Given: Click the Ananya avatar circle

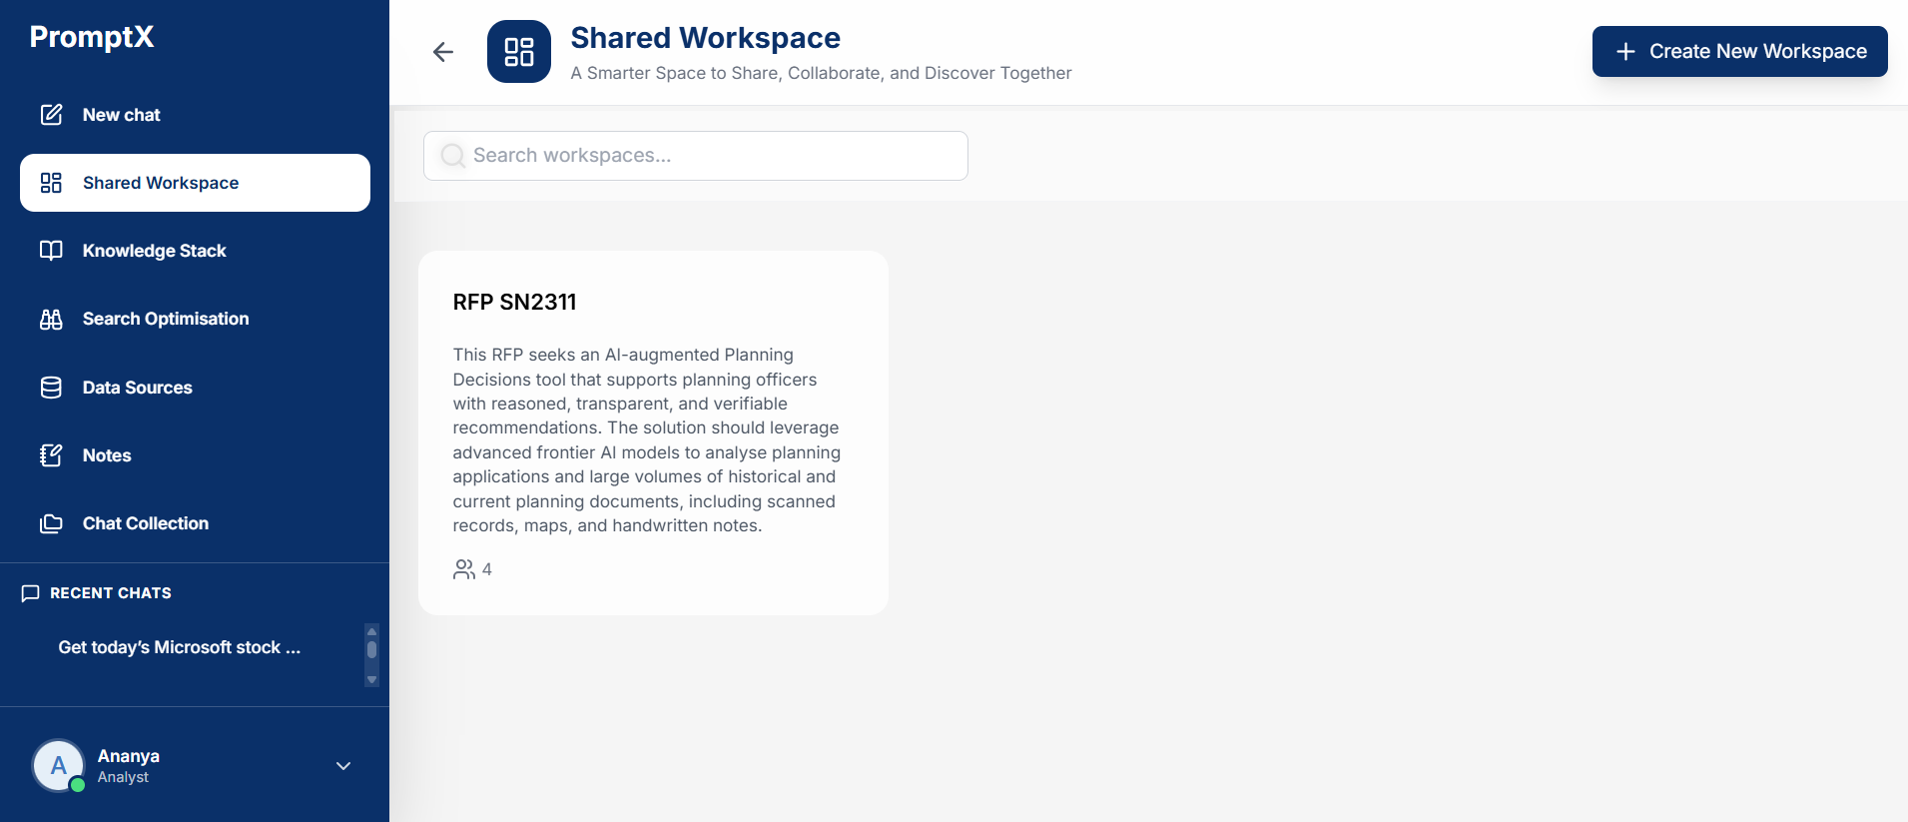Looking at the screenshot, I should coord(58,766).
